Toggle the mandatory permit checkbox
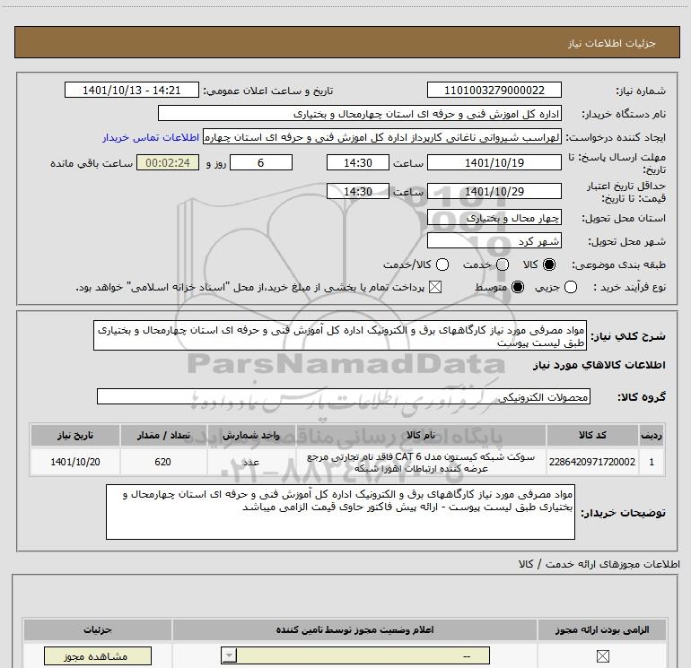This screenshot has height=668, width=691. click(x=602, y=656)
